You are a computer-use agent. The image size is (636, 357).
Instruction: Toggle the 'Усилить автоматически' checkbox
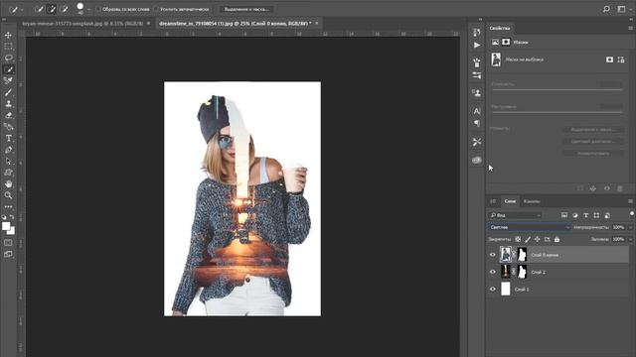tap(156, 9)
